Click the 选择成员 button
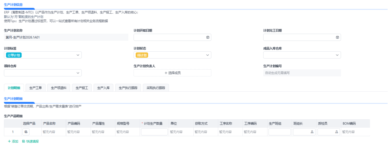This screenshot has height=147, width=390. (x=172, y=73)
